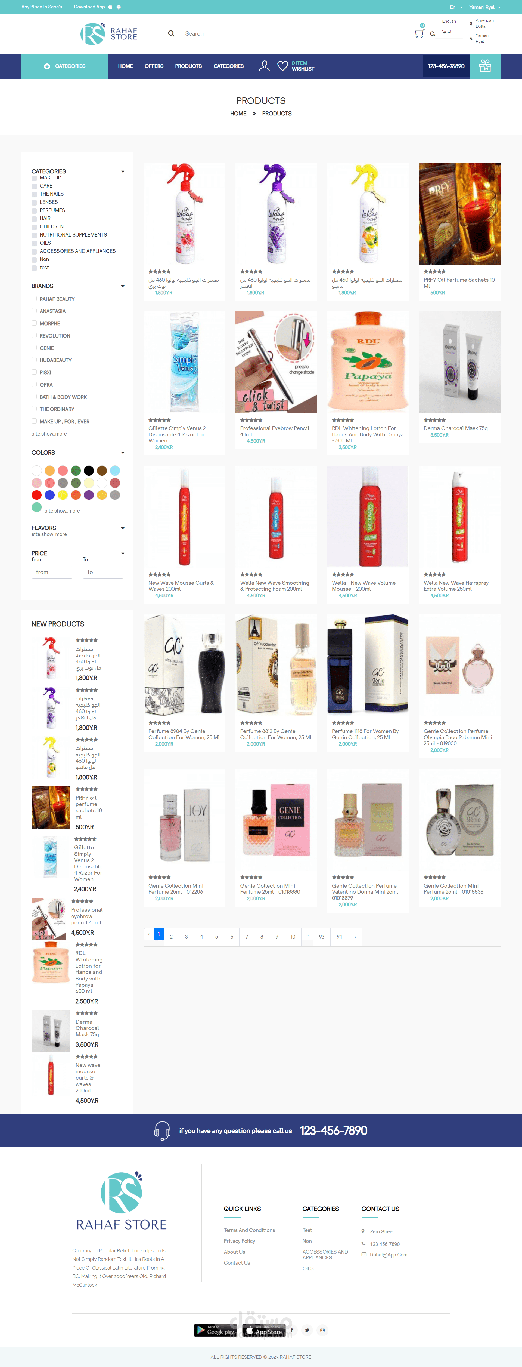Open the wishlist heart icon
This screenshot has width=522, height=1367.
[x=283, y=66]
